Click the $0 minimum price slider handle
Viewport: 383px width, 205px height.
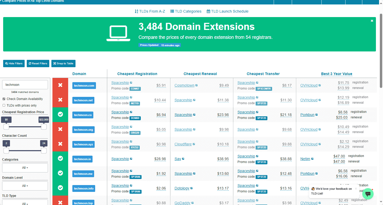[6, 127]
